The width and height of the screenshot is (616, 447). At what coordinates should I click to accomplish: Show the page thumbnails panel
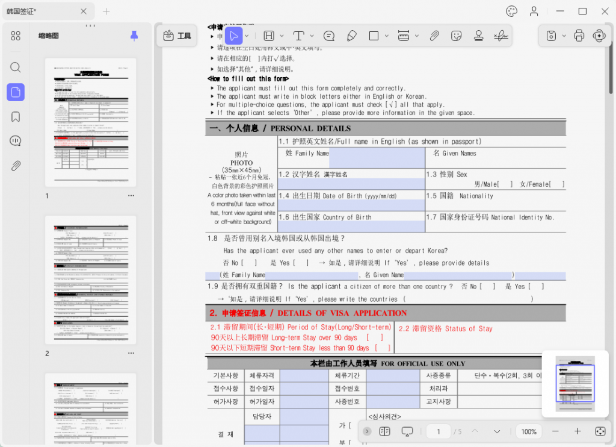click(x=15, y=92)
